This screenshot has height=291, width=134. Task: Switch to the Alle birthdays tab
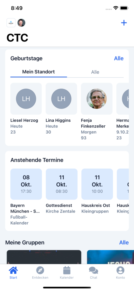click(95, 72)
